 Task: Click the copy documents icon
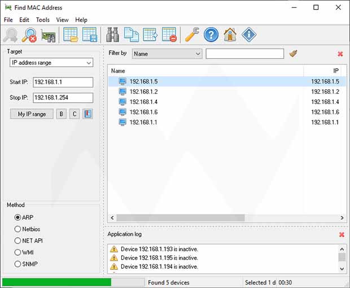131,34
